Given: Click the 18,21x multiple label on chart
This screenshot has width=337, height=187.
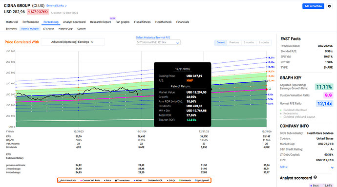Looking at the screenshot, I should pyautogui.click(x=271, y=57).
